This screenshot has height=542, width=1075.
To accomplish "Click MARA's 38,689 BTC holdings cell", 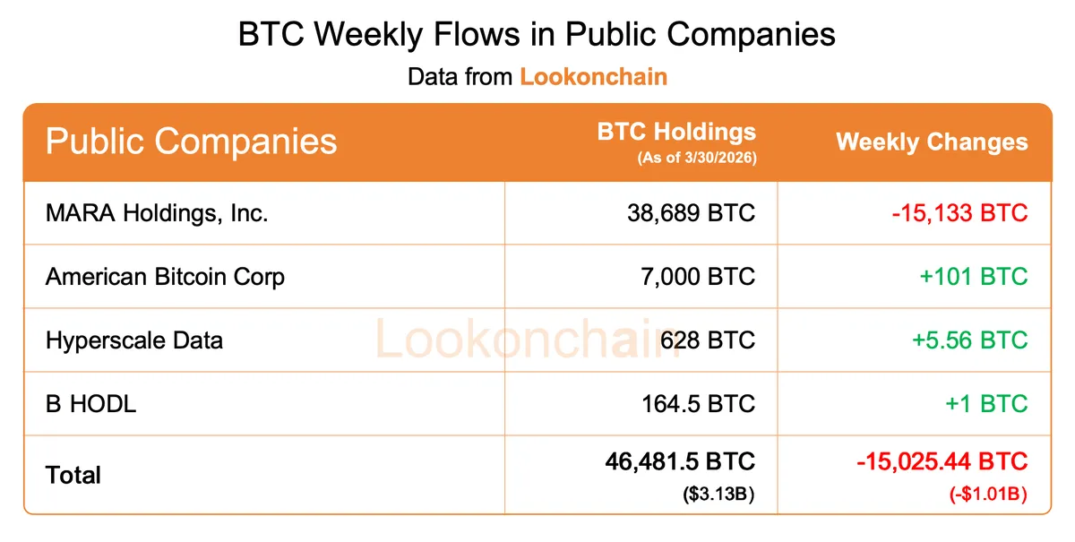I will [688, 213].
